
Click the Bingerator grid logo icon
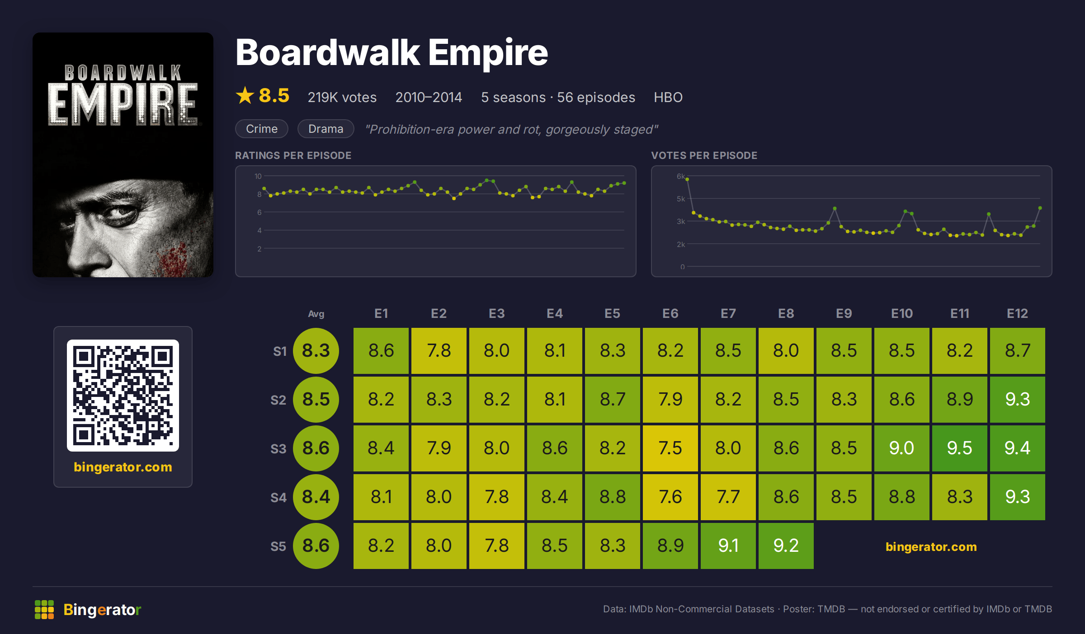(44, 610)
